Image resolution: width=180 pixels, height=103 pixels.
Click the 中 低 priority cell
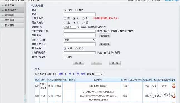51,86
